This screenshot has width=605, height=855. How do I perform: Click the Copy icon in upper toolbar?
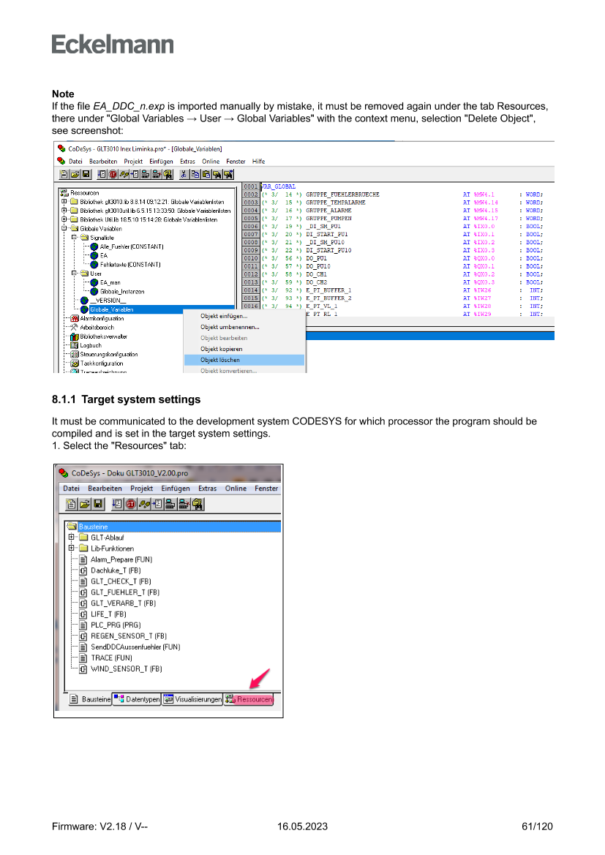195,174
